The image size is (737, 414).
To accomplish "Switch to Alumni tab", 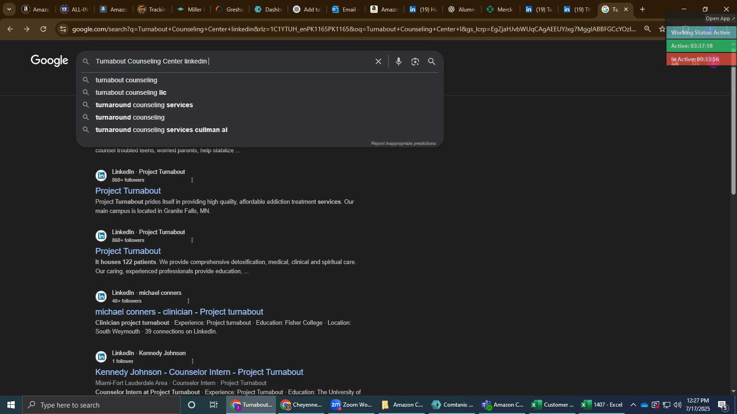I will tap(462, 9).
